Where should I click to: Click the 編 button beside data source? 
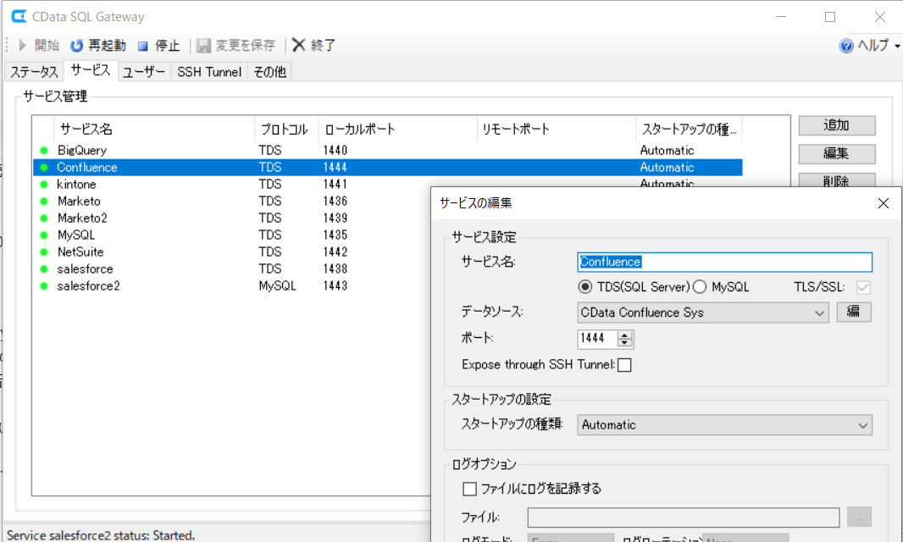(x=854, y=312)
